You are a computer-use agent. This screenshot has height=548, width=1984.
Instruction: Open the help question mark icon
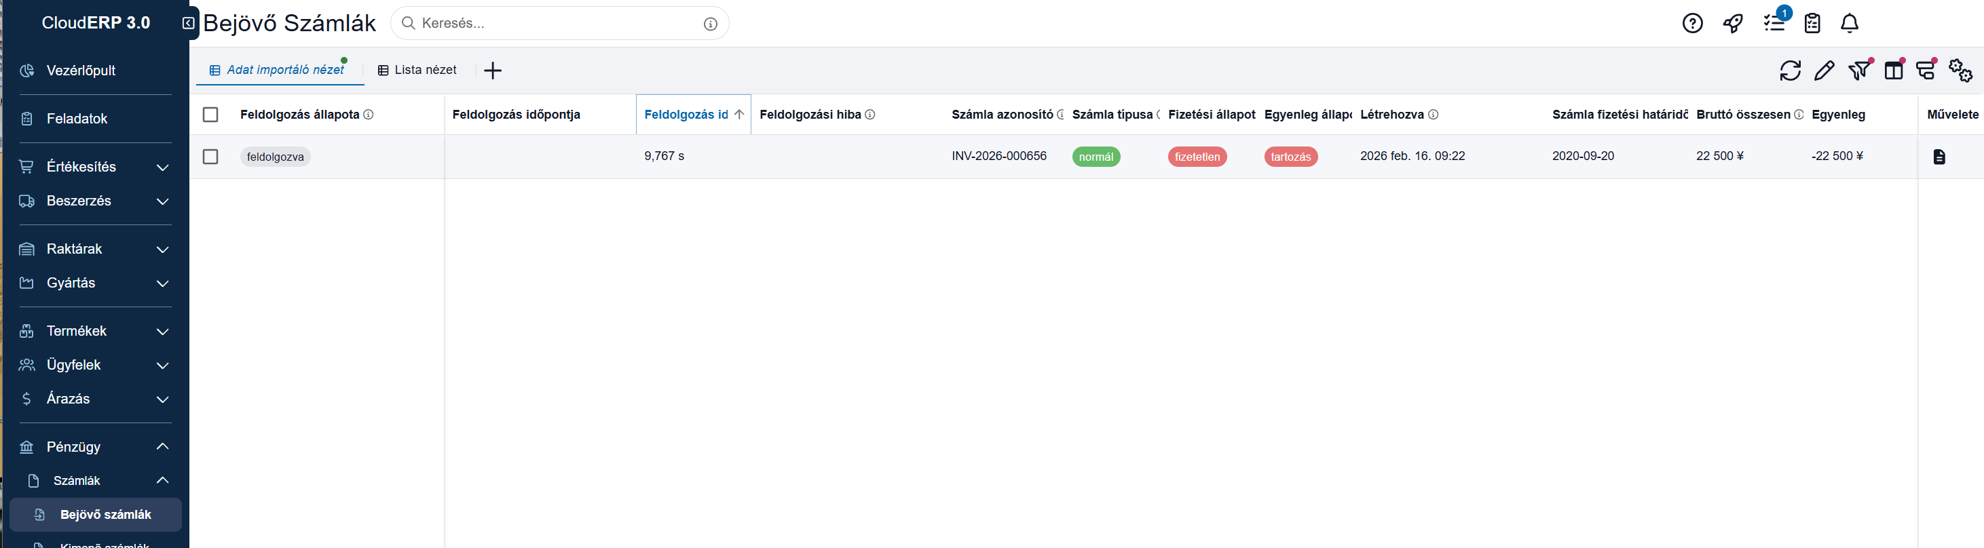click(1692, 24)
